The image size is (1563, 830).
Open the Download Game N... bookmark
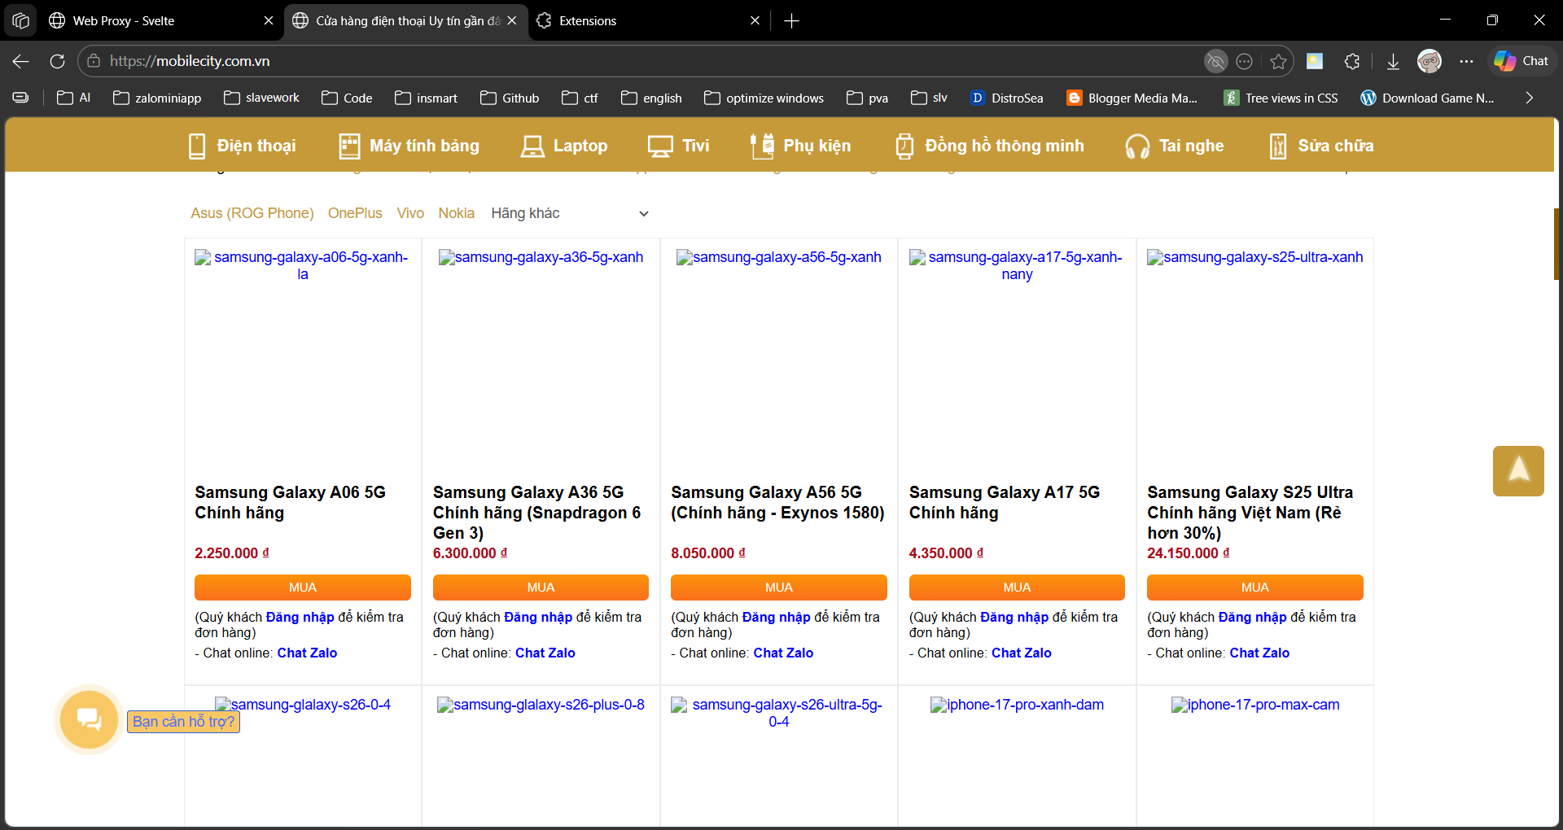pos(1428,98)
